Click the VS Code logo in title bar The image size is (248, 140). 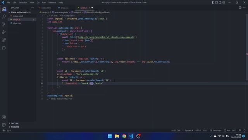[x=3, y=2]
